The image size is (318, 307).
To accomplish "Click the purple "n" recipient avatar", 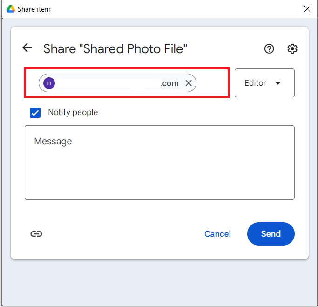I will point(49,83).
